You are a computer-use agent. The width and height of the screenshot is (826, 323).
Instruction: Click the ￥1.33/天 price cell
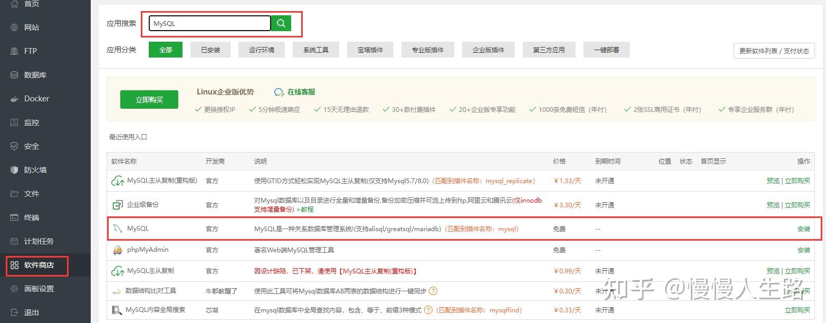[x=567, y=180]
